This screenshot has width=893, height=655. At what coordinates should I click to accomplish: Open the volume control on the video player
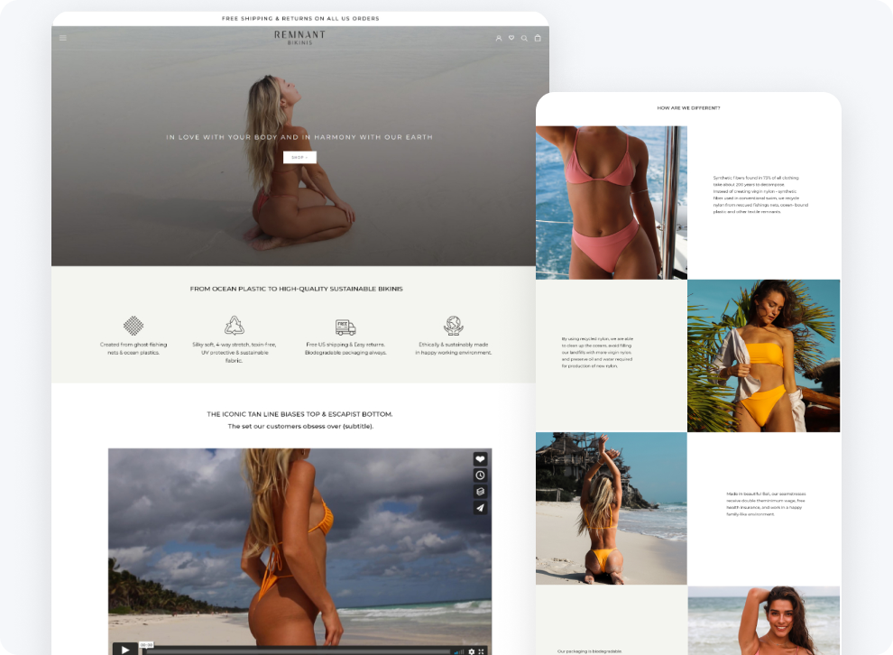coord(461,650)
